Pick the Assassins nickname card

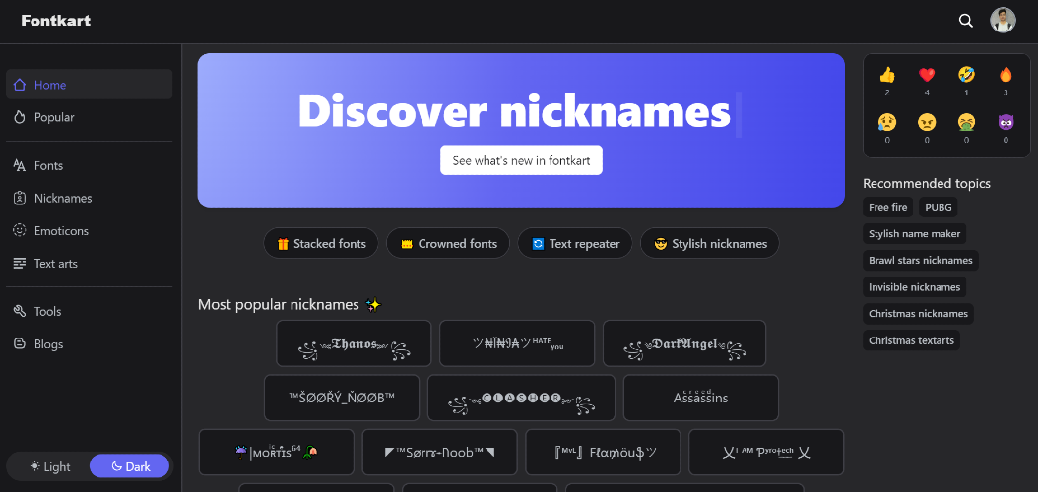[x=701, y=398]
